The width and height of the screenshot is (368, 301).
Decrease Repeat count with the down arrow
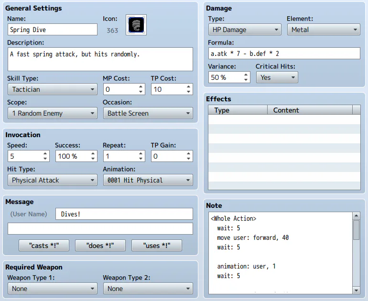(x=141, y=159)
